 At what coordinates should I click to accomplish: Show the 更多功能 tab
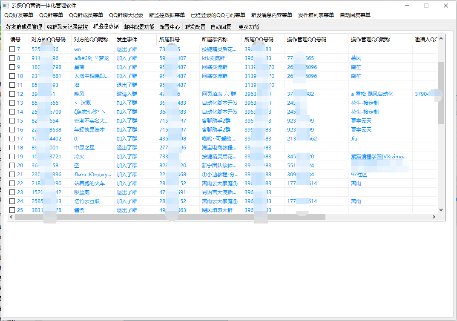tap(249, 27)
